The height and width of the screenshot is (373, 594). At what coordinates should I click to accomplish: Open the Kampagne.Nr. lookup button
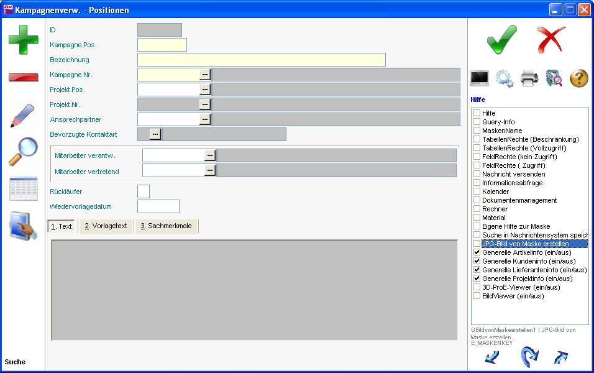(x=205, y=75)
